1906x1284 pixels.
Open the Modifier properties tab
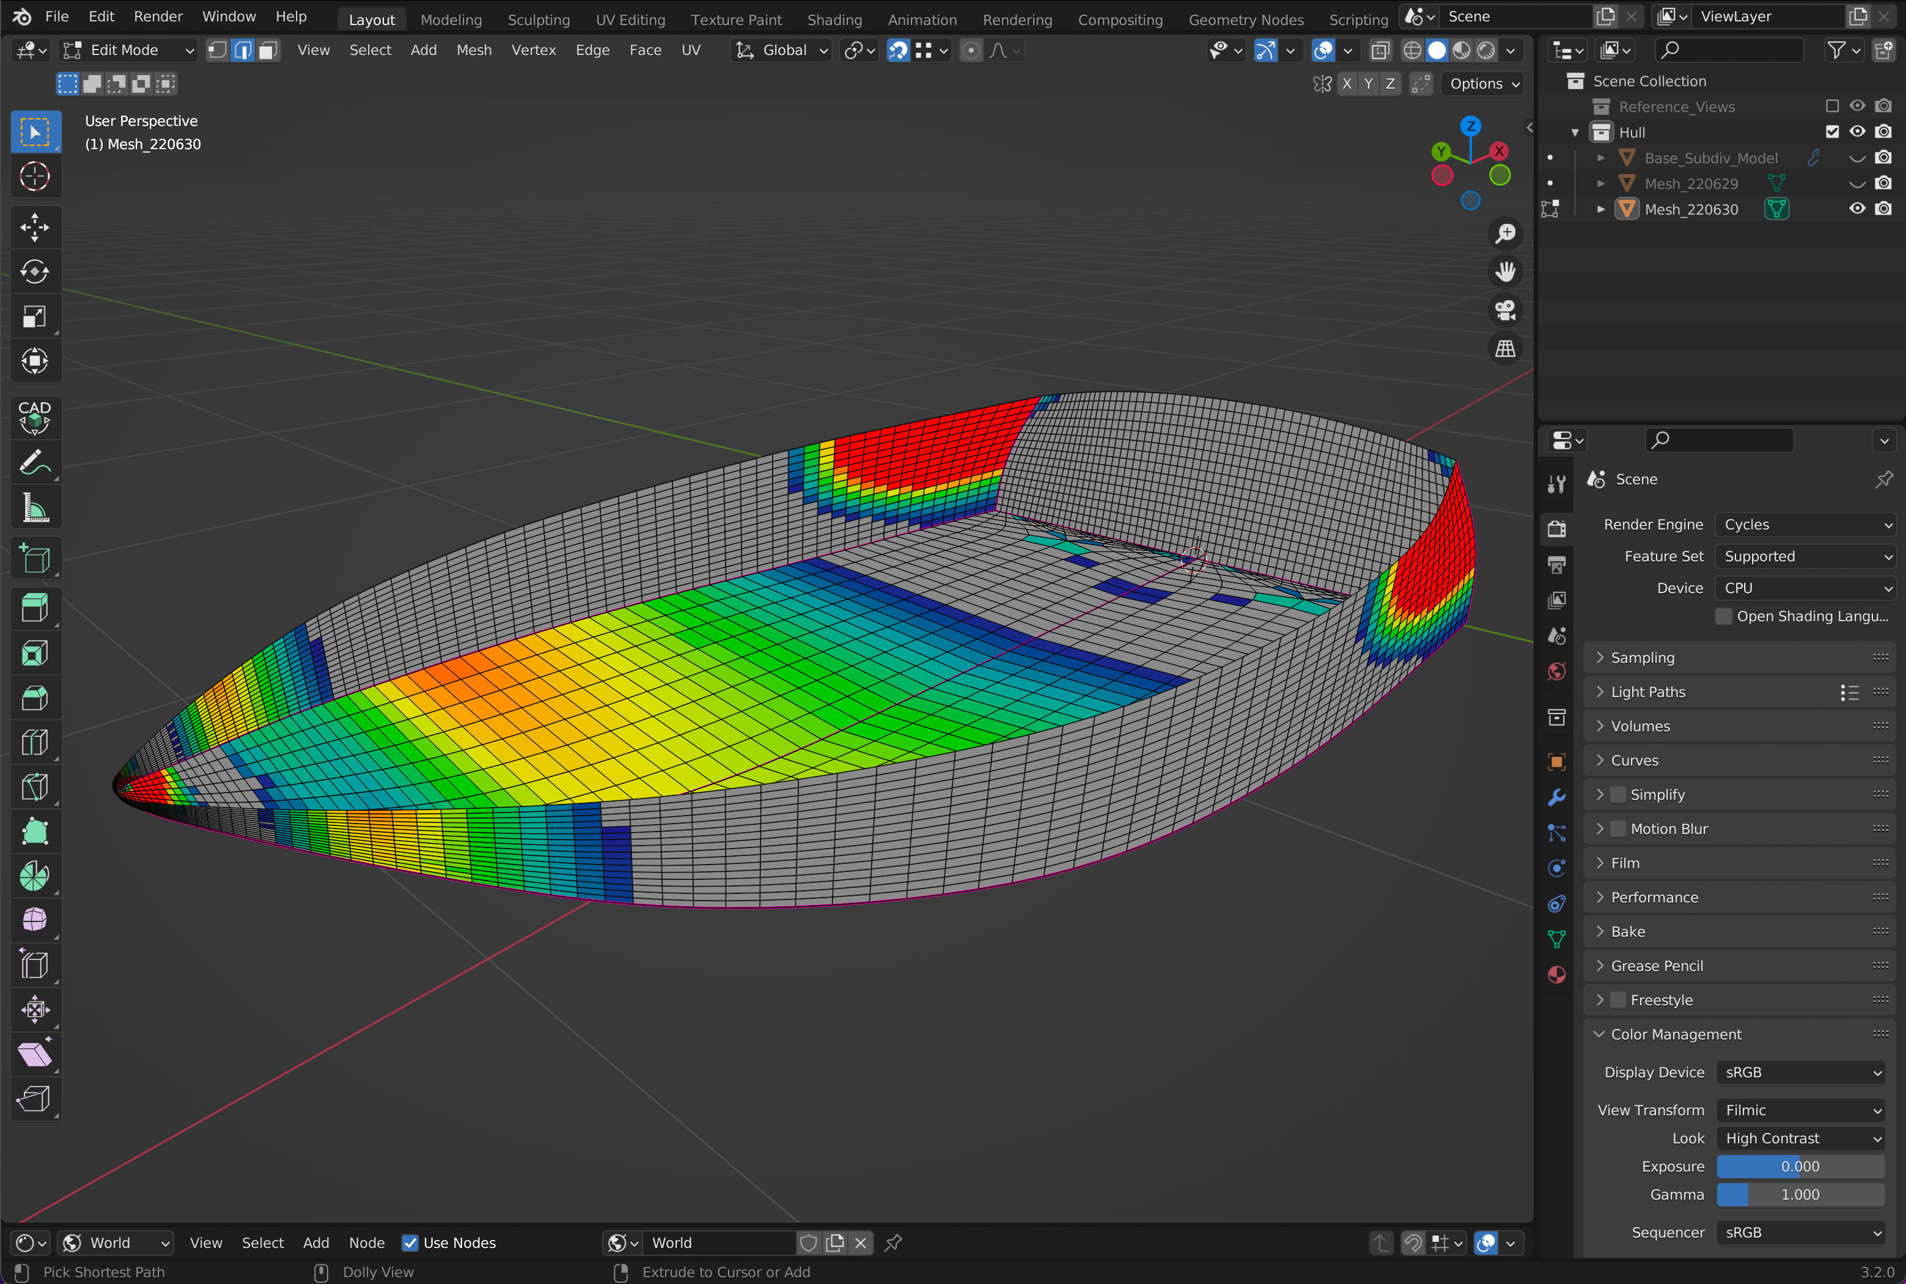point(1556,797)
